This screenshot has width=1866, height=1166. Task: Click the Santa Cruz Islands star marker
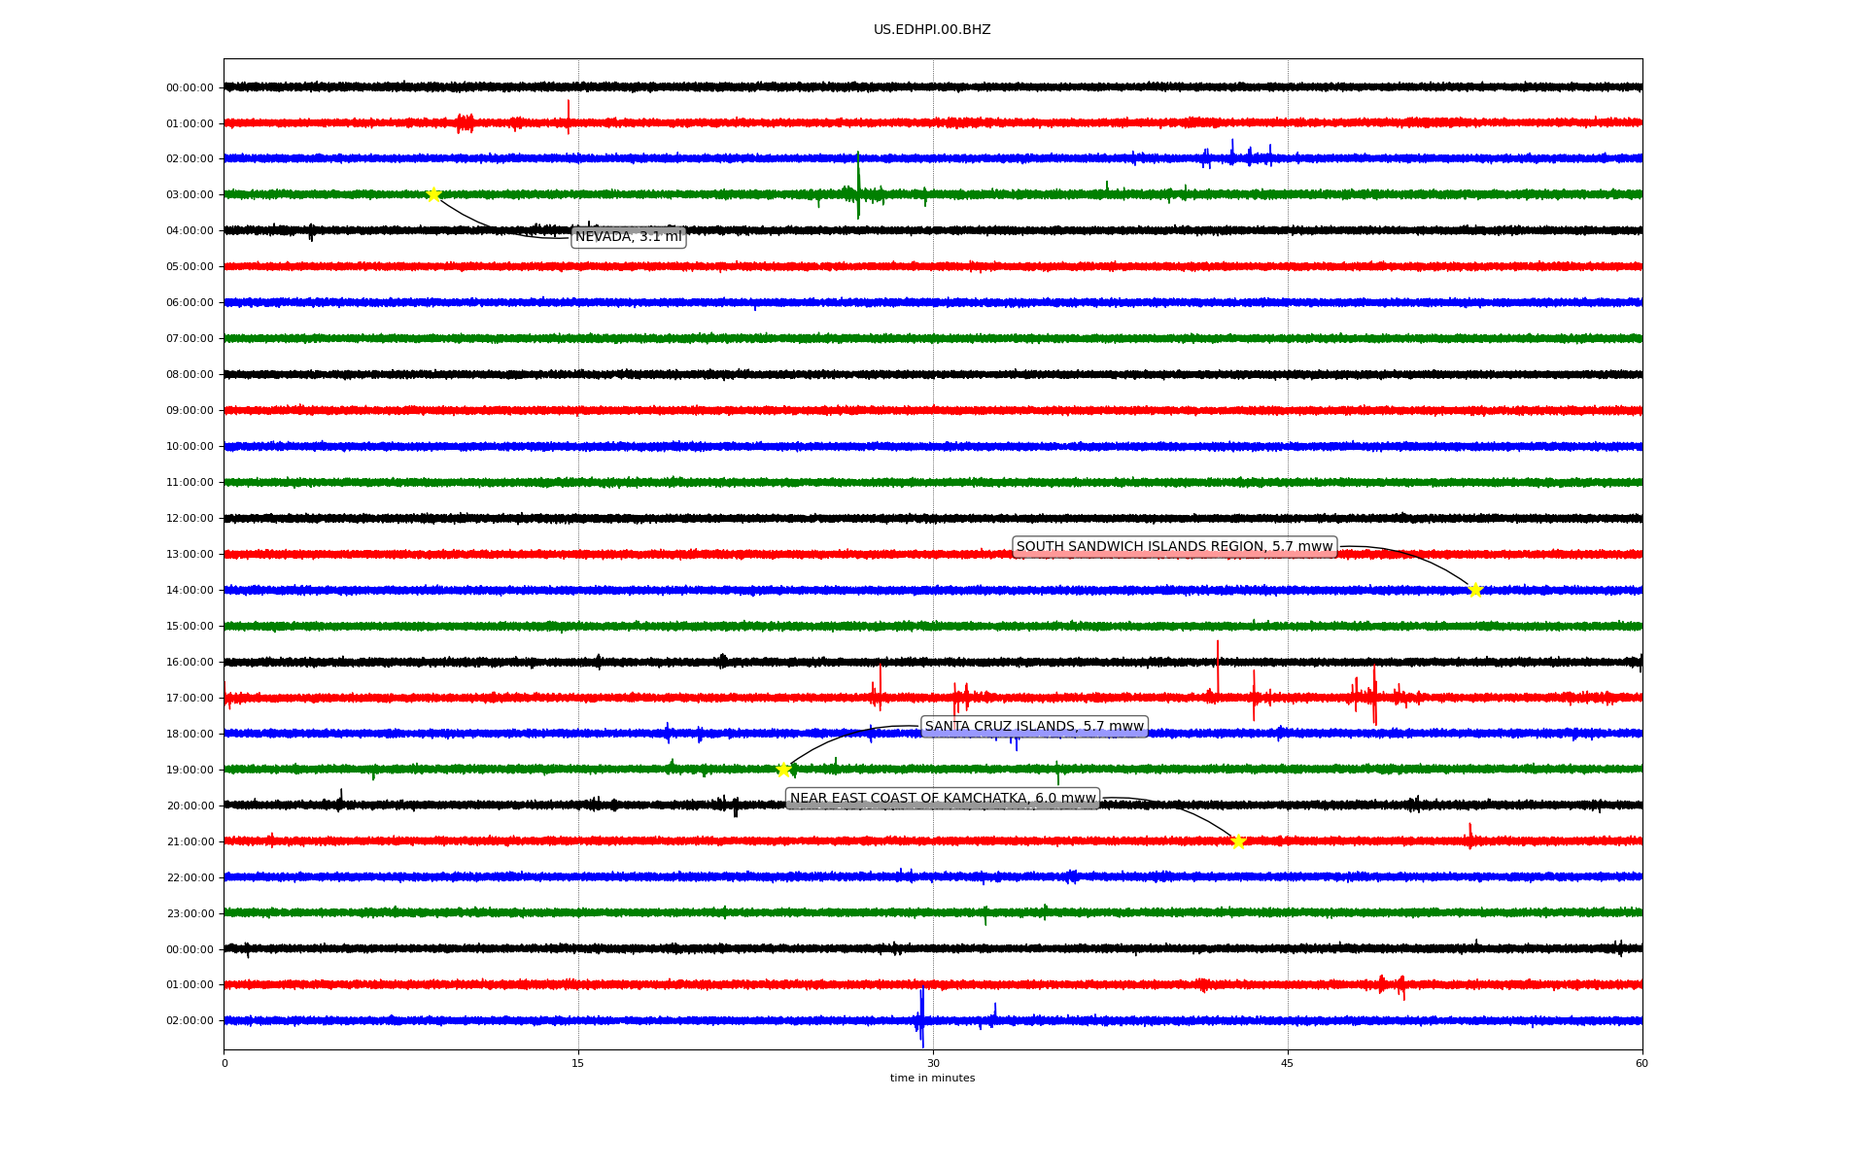(x=783, y=770)
